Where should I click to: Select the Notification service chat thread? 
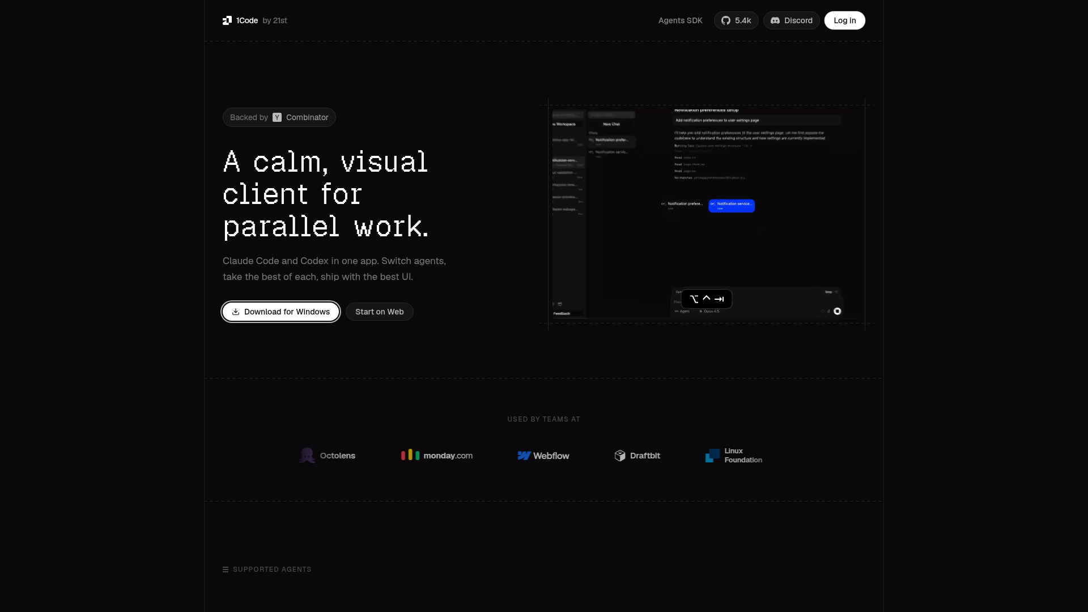[732, 205]
